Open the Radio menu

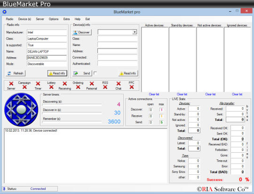(9, 19)
